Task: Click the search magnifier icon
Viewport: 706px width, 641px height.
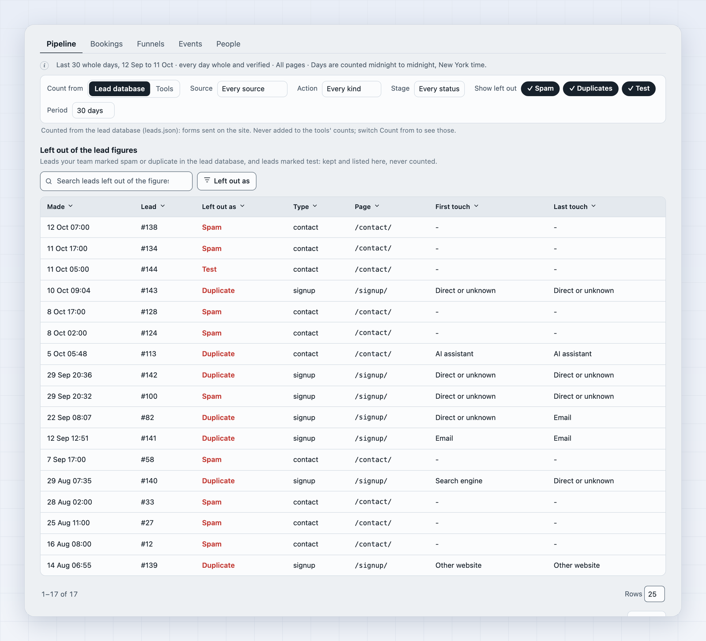Action: tap(49, 181)
